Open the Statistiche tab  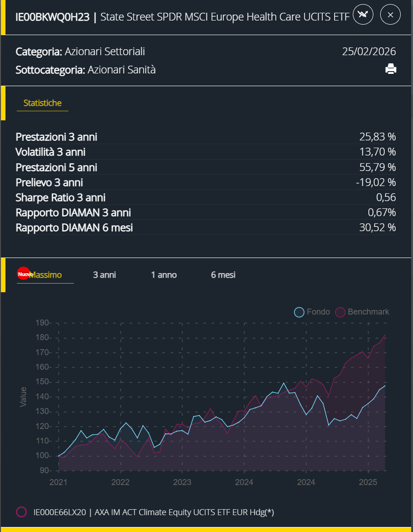(x=42, y=103)
